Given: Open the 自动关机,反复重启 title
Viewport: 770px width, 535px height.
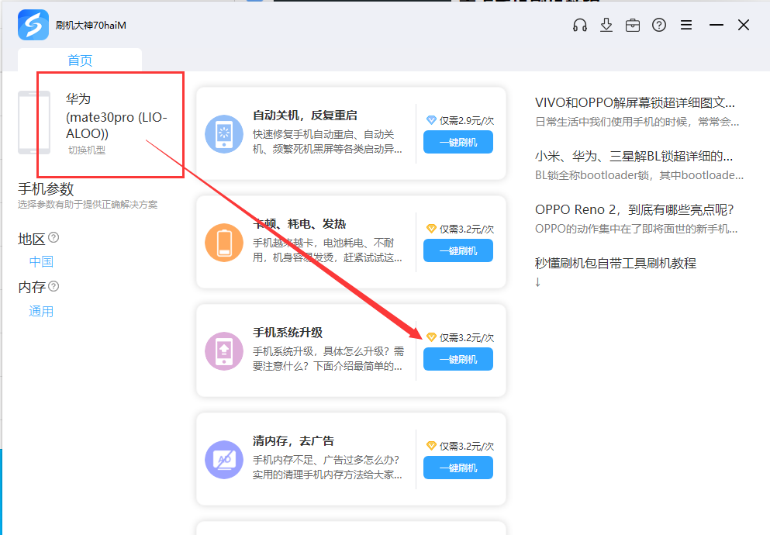Looking at the screenshot, I should (x=305, y=116).
